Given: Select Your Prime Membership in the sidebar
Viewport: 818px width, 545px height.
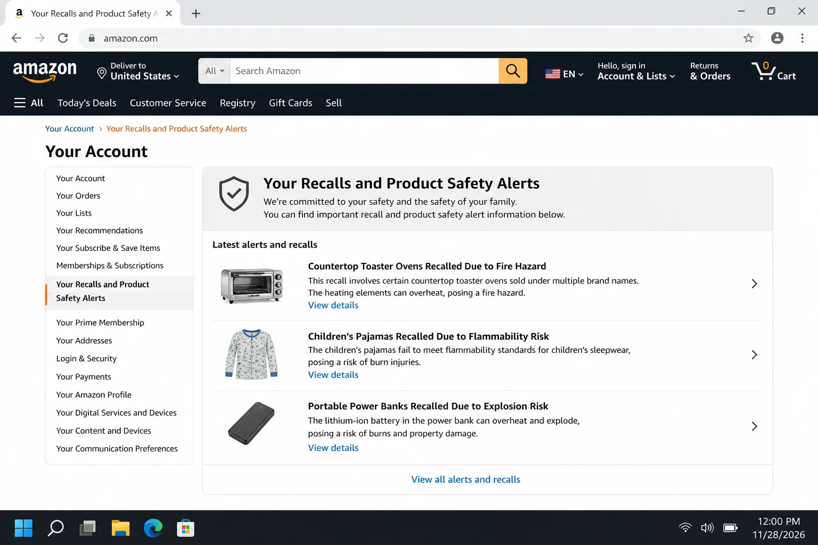Looking at the screenshot, I should click(100, 323).
